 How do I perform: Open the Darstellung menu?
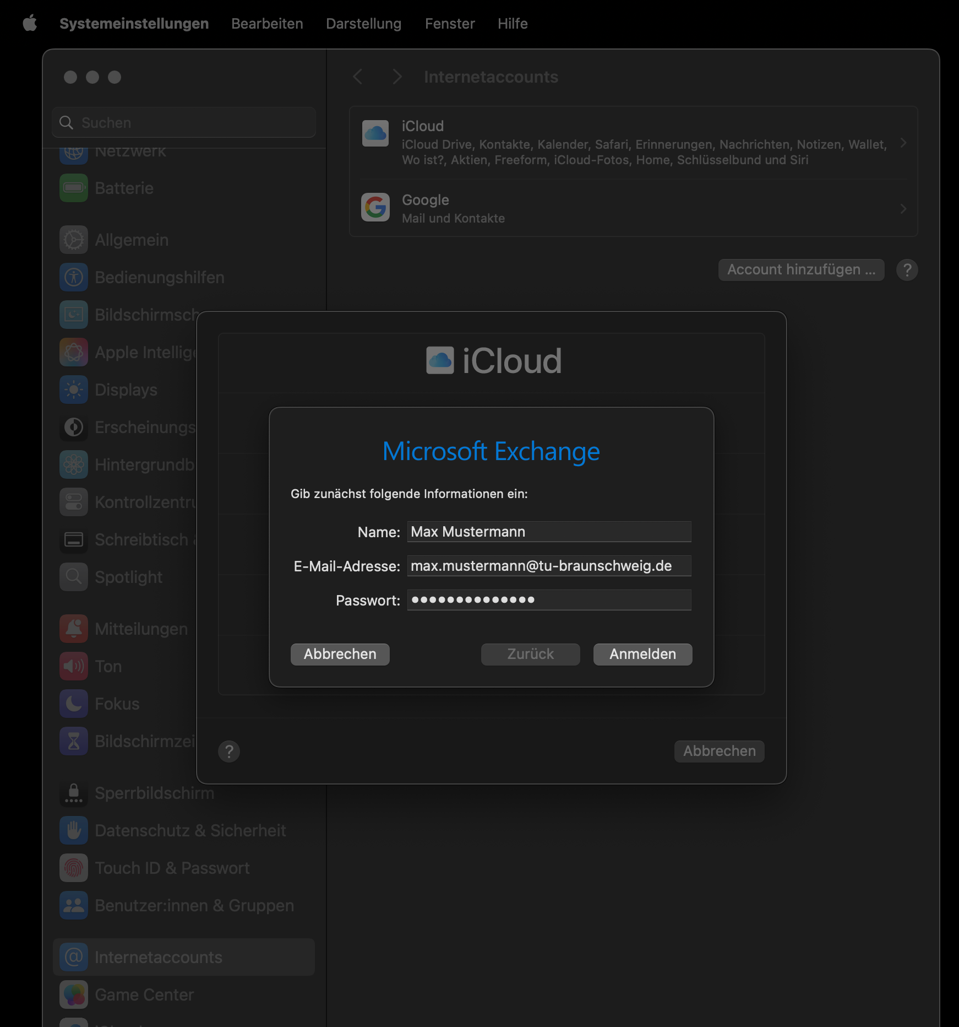point(363,24)
